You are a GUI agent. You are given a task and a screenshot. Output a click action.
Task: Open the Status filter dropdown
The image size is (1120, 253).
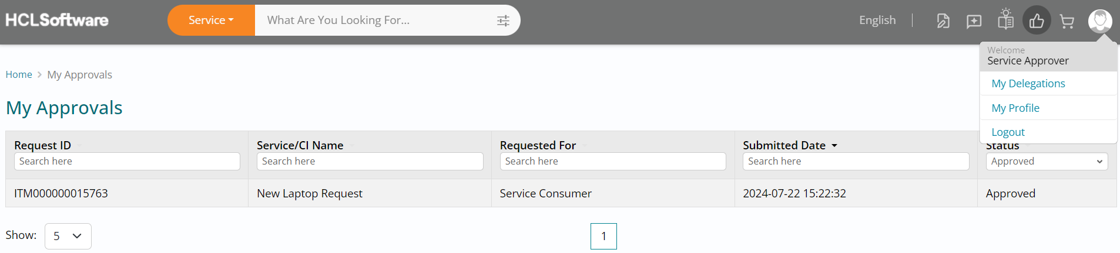pyautogui.click(x=1047, y=162)
